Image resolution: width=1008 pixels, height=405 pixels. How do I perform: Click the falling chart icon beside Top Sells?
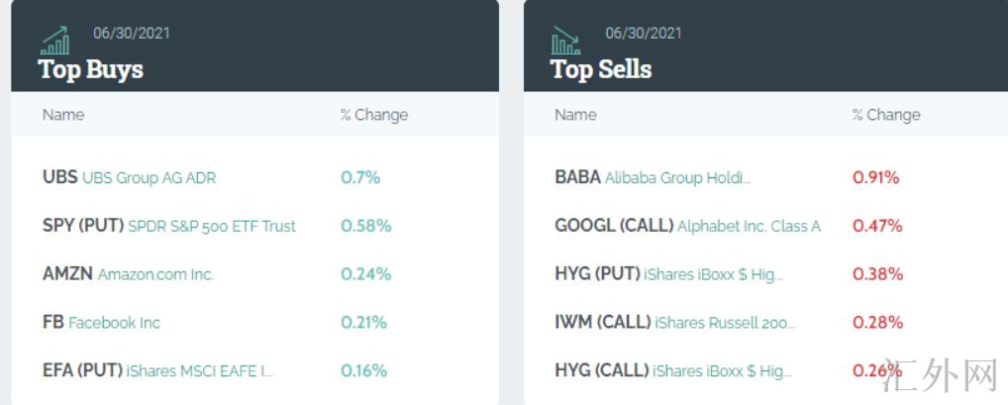coord(565,42)
